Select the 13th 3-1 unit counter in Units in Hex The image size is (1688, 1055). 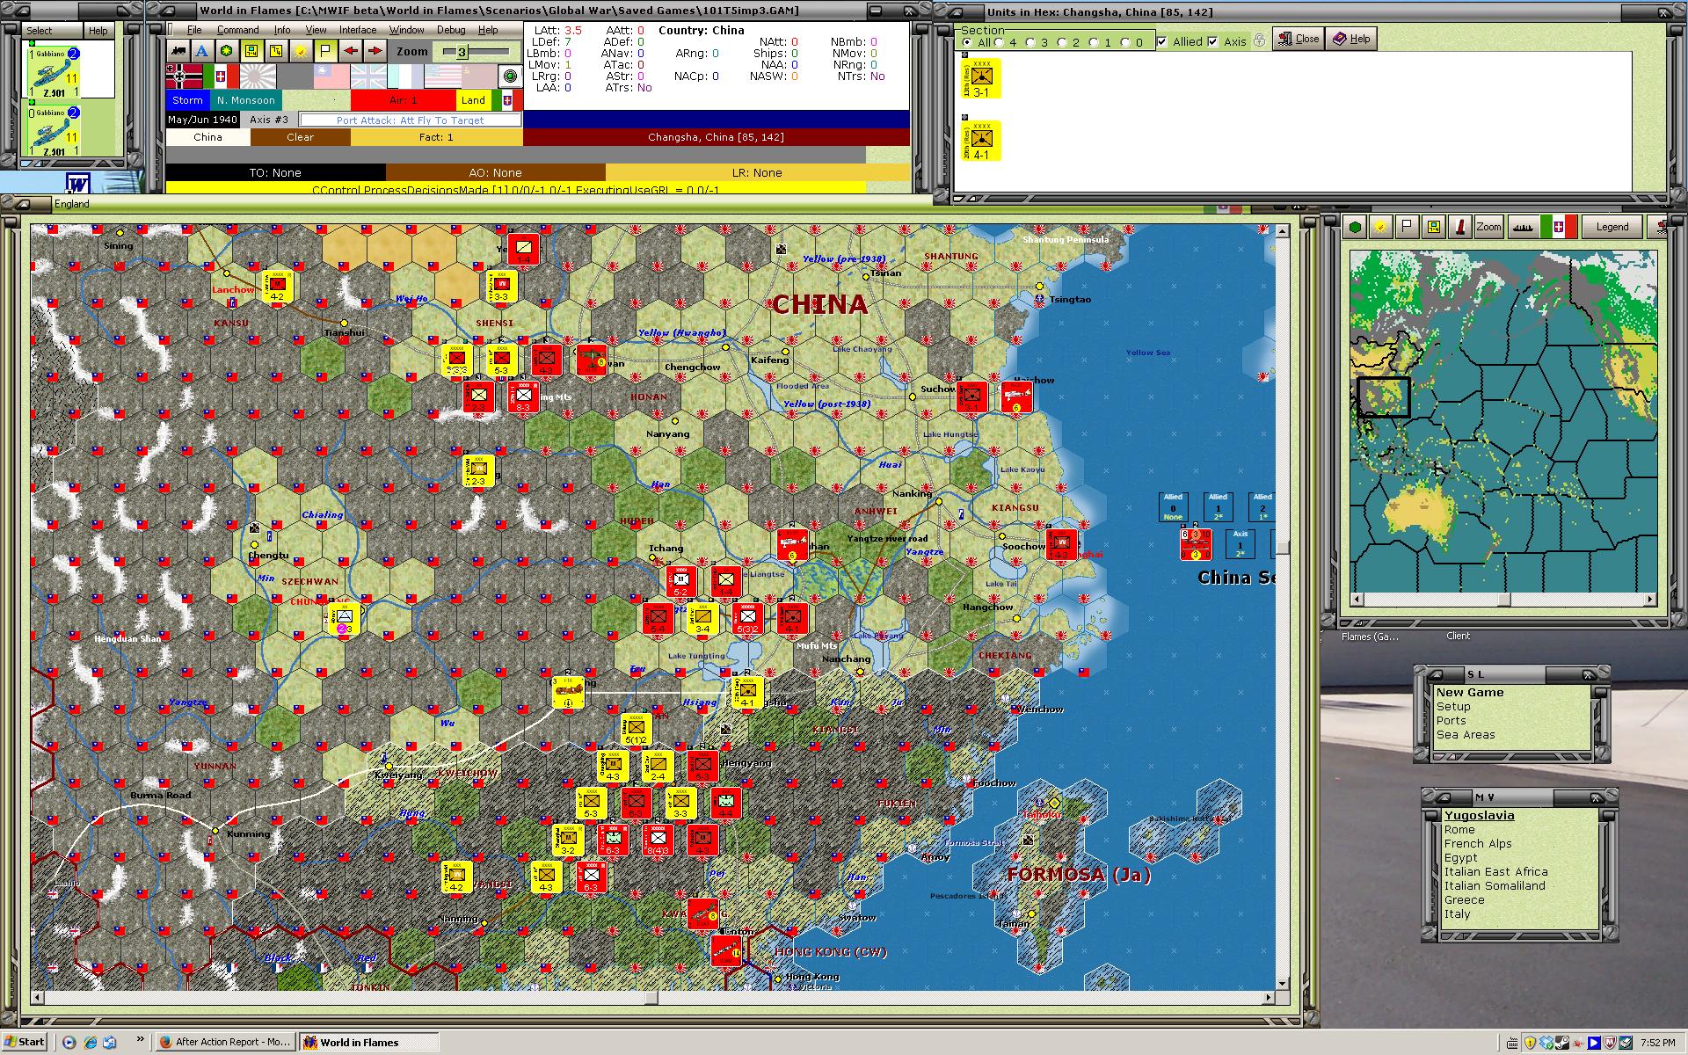click(981, 79)
